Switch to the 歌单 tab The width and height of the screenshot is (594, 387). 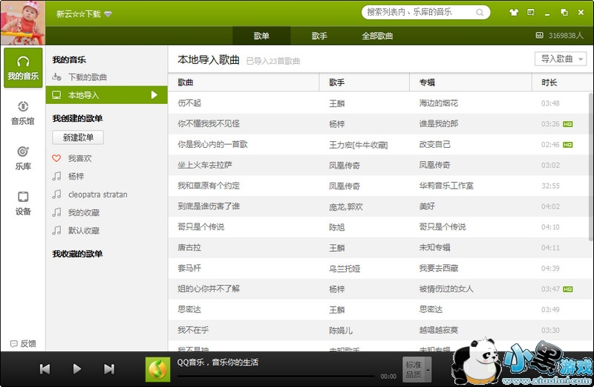[261, 36]
